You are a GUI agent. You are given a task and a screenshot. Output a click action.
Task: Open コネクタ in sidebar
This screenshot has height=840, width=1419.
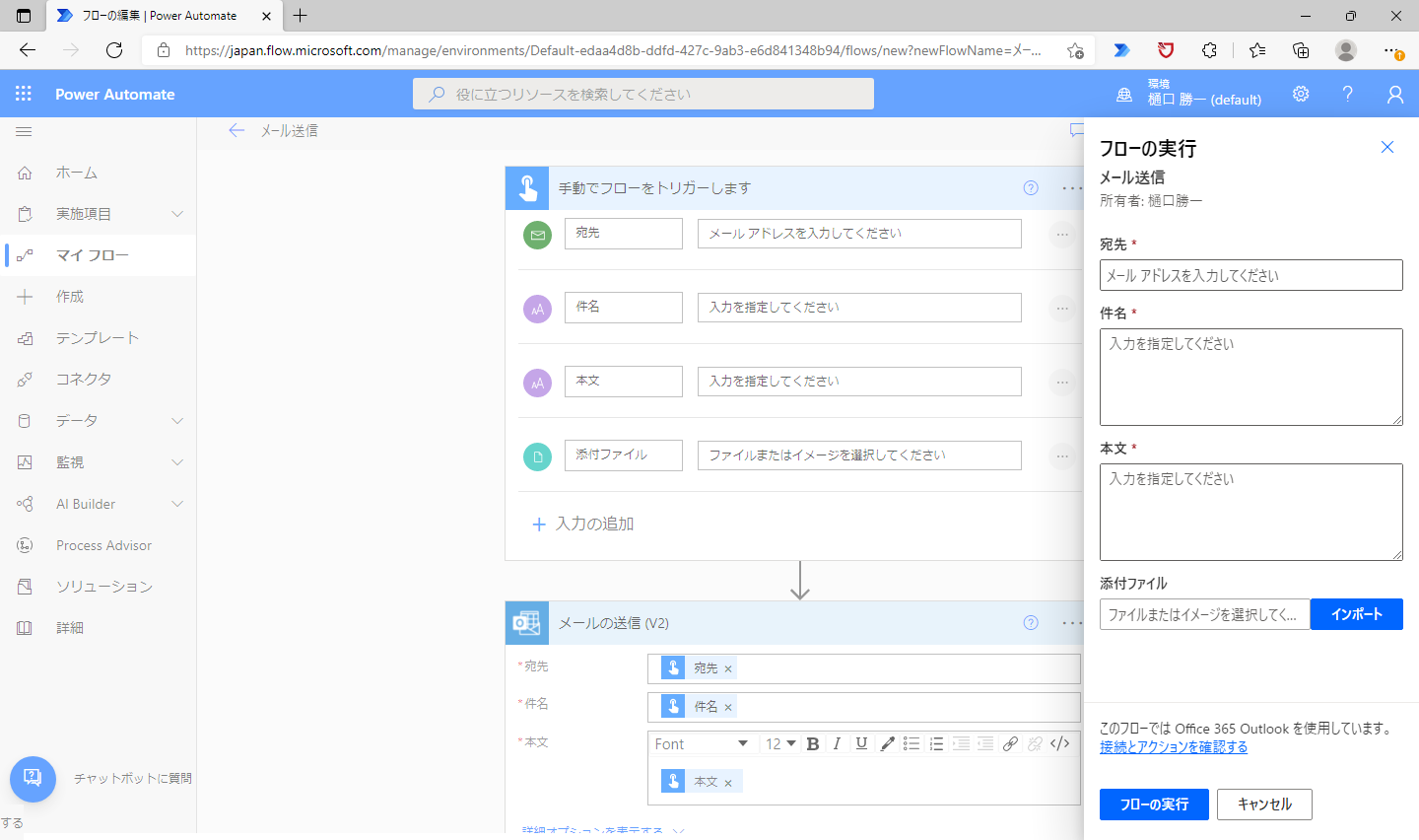coord(84,380)
